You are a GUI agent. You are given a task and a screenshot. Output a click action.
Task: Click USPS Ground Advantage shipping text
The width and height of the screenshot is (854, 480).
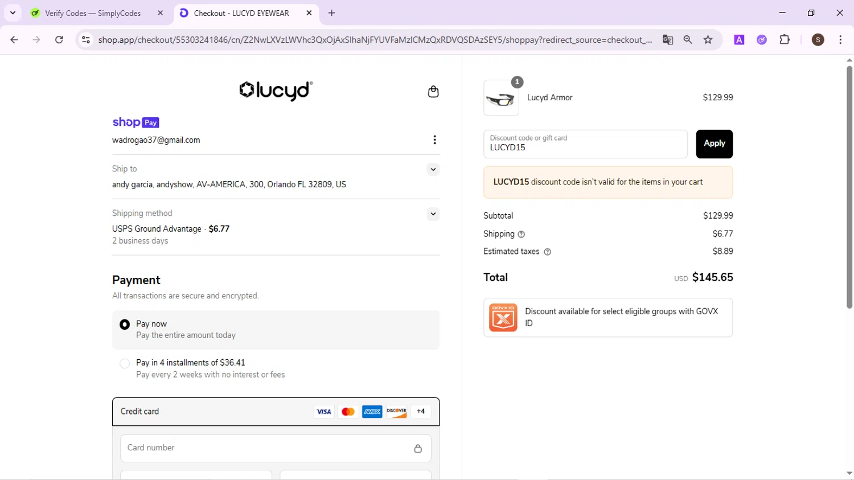coord(157,229)
